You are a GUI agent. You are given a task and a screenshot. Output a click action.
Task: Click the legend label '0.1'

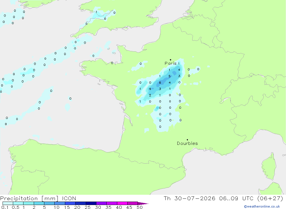pyautogui.click(x=5, y=207)
